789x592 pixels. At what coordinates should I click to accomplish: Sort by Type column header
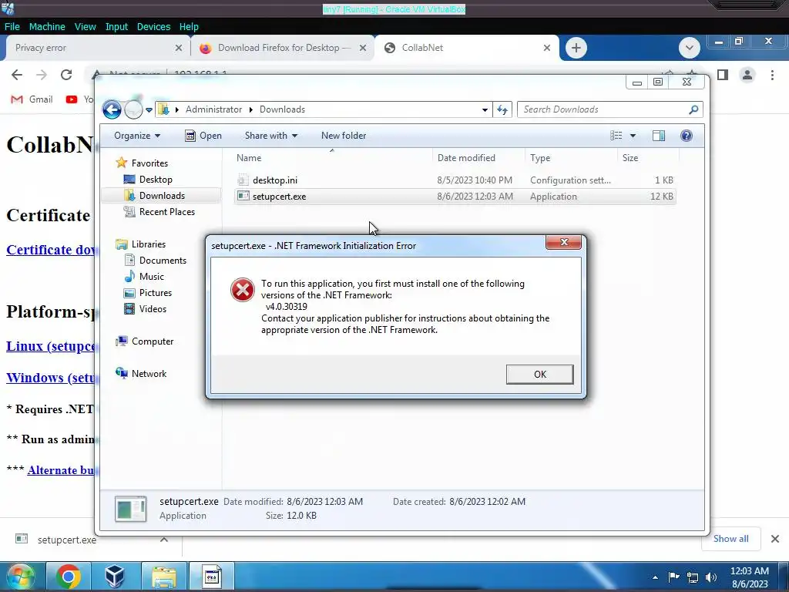click(x=571, y=157)
